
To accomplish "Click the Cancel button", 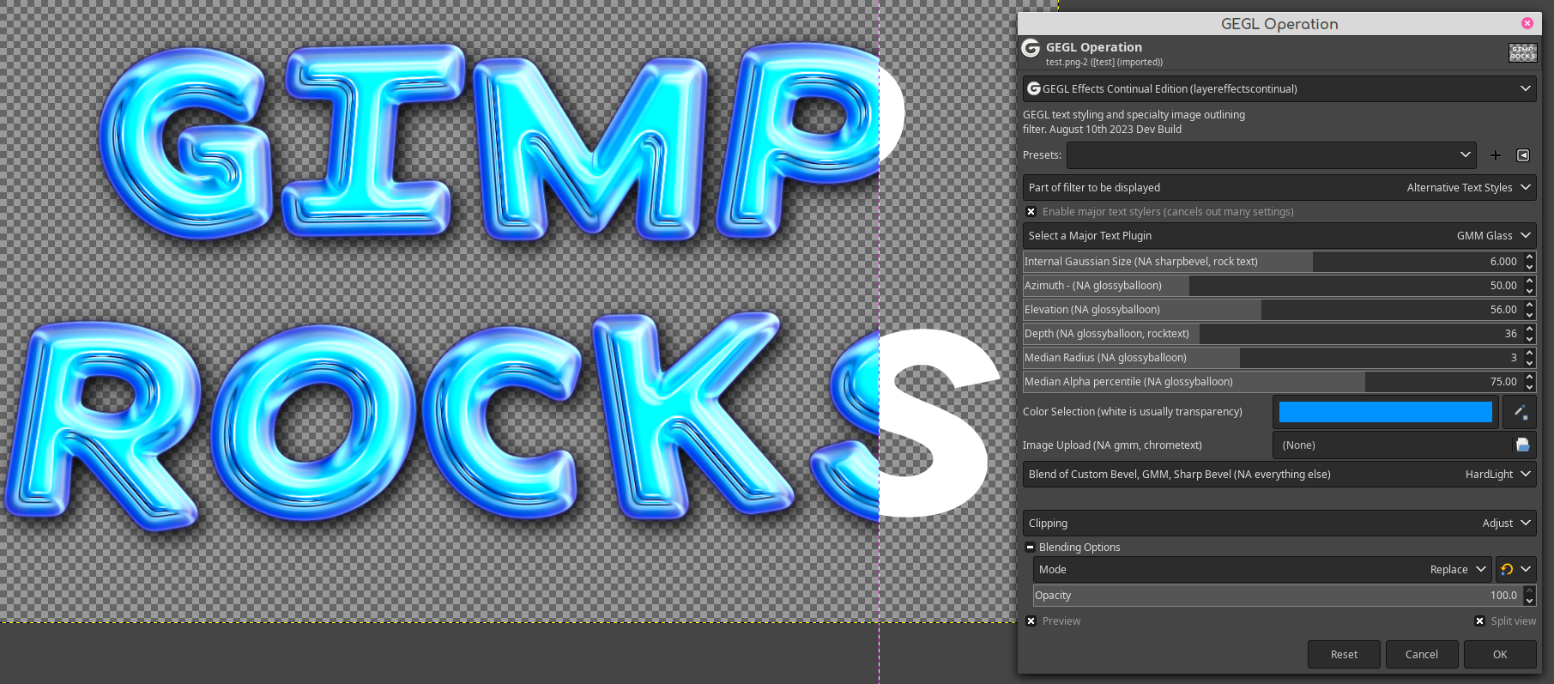I will (1422, 654).
